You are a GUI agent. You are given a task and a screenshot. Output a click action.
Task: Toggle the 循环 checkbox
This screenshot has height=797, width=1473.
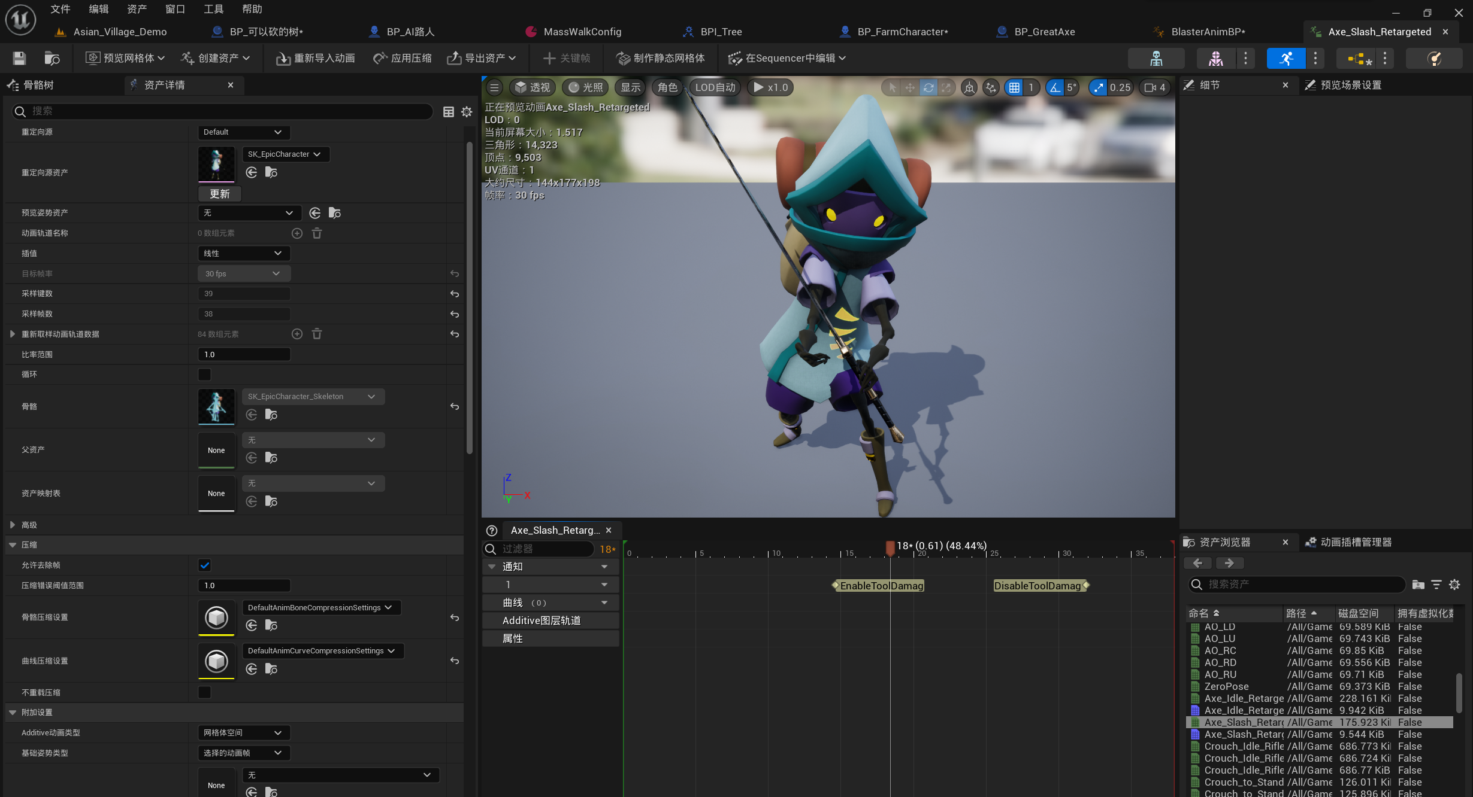tap(204, 375)
